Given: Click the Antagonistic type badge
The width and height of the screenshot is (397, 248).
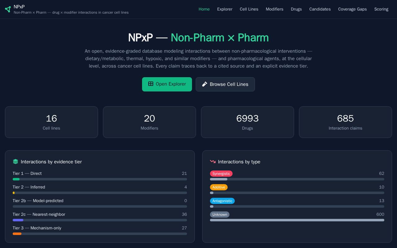Looking at the screenshot, I should (222, 201).
